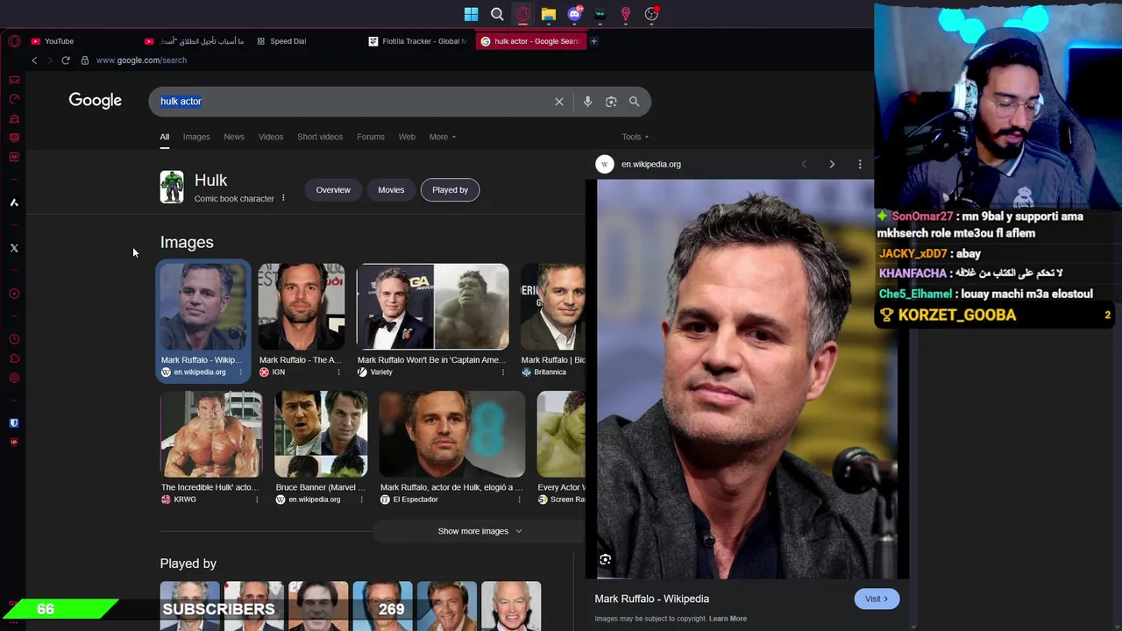This screenshot has height=631, width=1122.
Task: Open the Opera GX menu logo
Action: pyautogui.click(x=14, y=41)
